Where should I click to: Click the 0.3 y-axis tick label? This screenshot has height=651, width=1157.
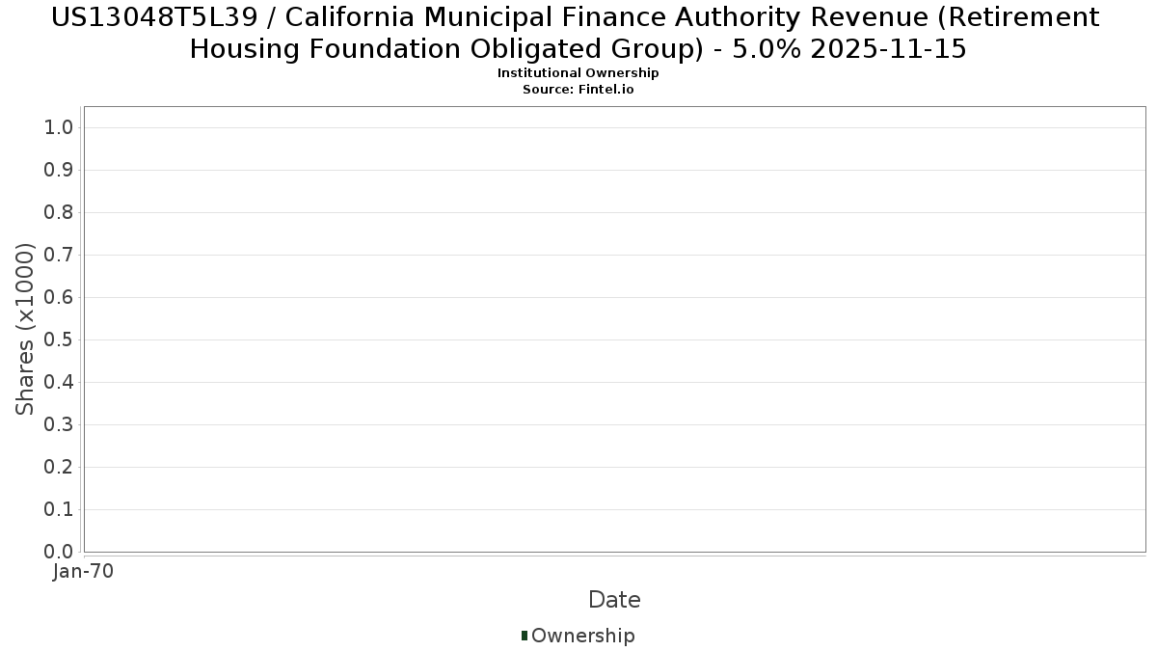pos(59,424)
